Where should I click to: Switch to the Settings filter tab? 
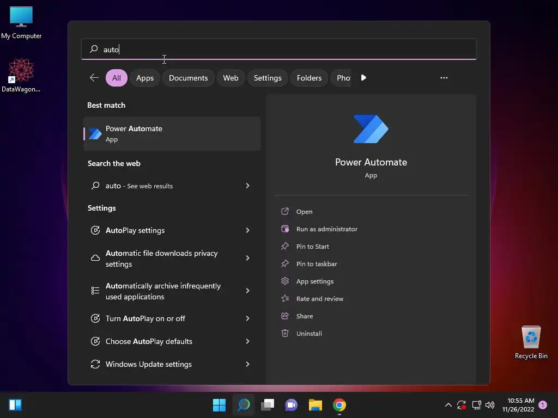(268, 78)
